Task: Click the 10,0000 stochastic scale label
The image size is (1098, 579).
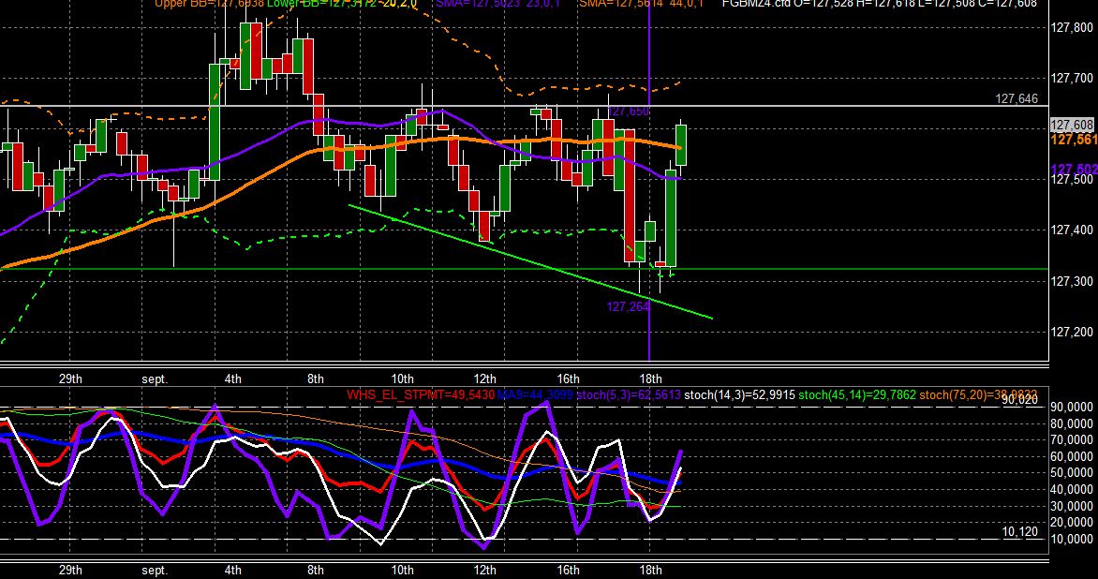Action: point(1073,539)
